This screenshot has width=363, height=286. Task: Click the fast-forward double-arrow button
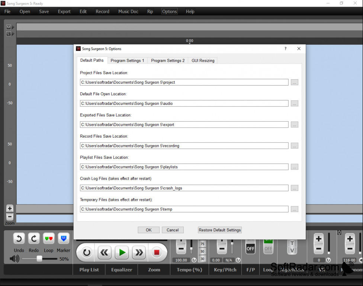139,253
